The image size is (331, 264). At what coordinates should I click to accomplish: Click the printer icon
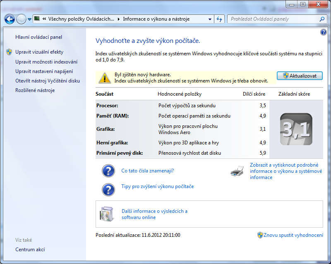pyautogui.click(x=237, y=171)
